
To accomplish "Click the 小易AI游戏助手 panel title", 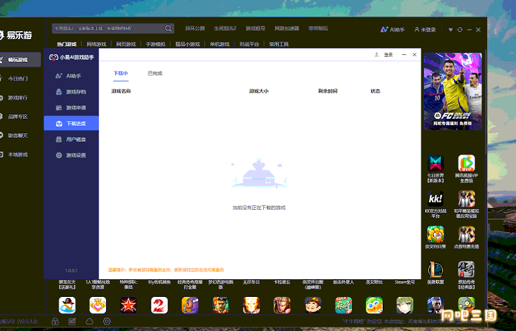I will [x=71, y=57].
